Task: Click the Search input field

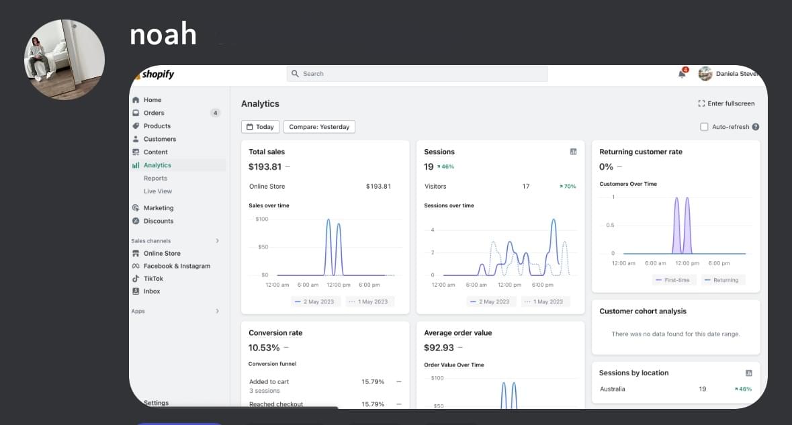Action: point(417,74)
